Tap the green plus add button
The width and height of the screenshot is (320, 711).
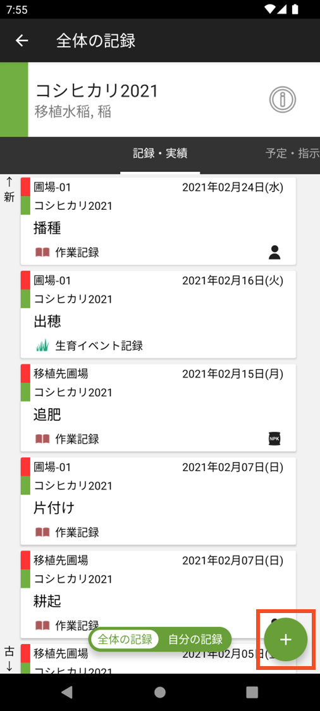[x=286, y=640]
